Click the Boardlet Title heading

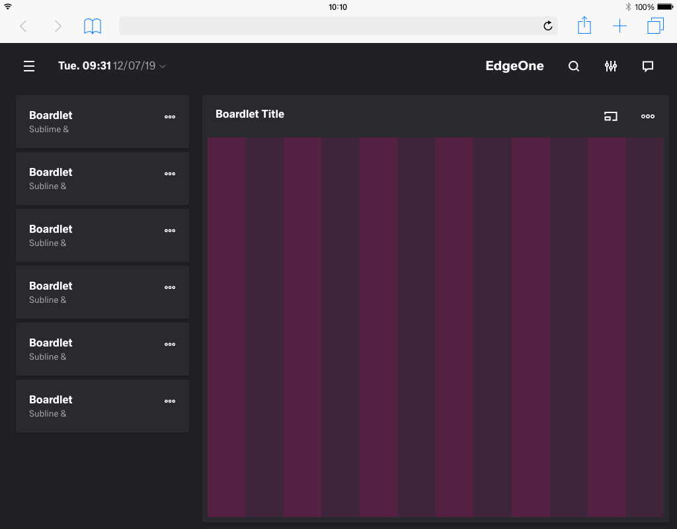[x=250, y=114]
